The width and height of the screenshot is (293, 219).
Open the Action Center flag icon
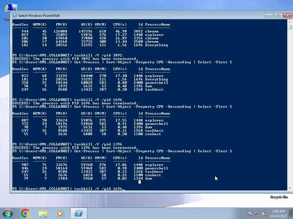[x=250, y=214]
